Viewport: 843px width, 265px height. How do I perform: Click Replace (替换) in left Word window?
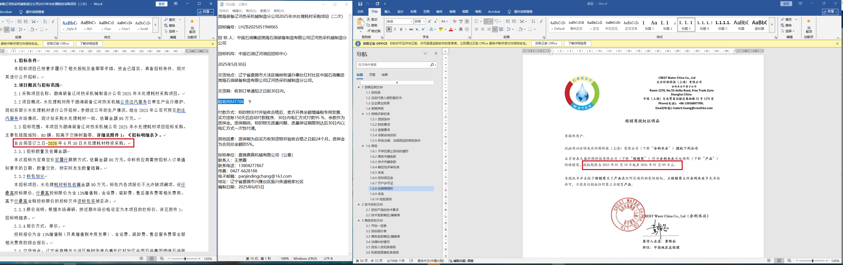(x=170, y=25)
